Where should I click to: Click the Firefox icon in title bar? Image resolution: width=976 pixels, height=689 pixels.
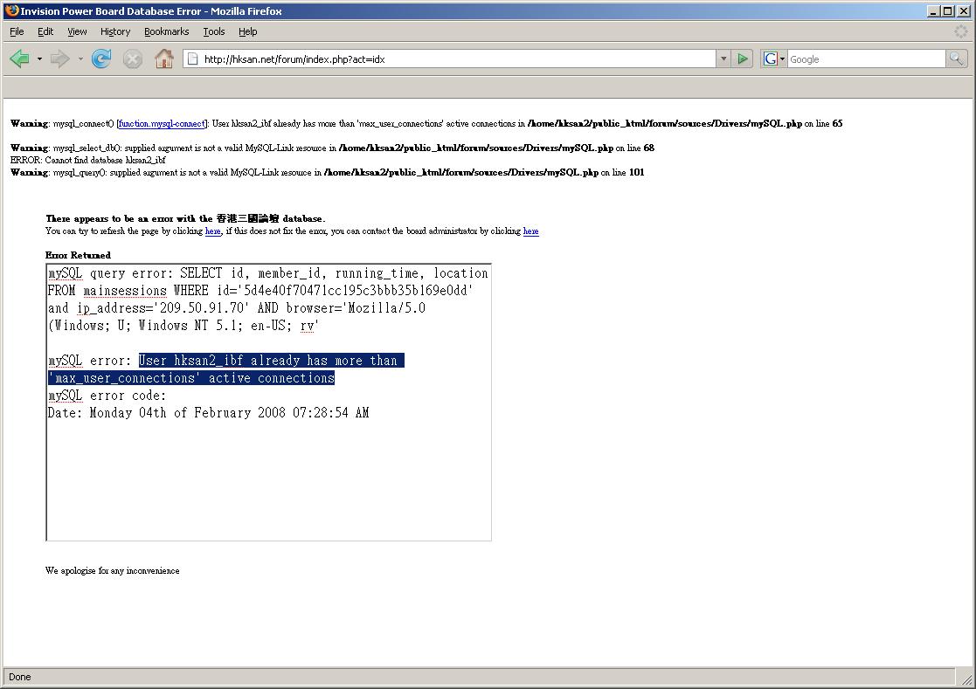click(12, 10)
